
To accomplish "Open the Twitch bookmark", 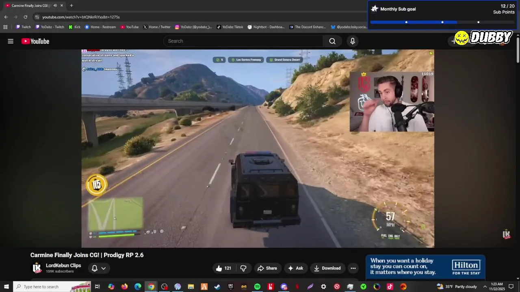I will (x=23, y=27).
